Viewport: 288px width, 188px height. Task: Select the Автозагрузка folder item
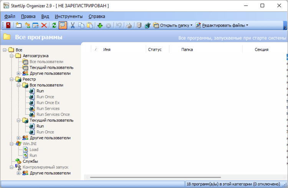[x=35, y=56]
